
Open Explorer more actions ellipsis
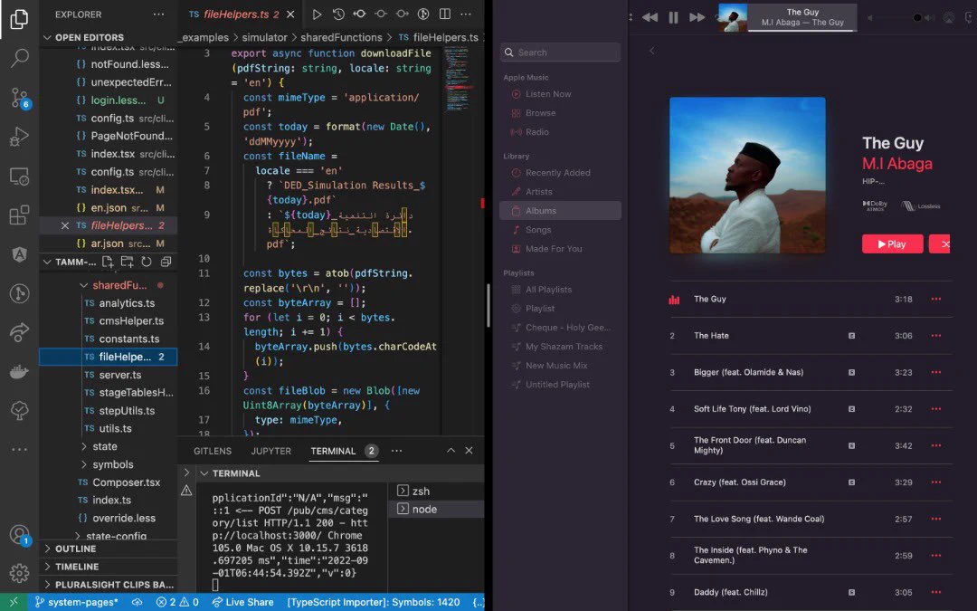(159, 14)
